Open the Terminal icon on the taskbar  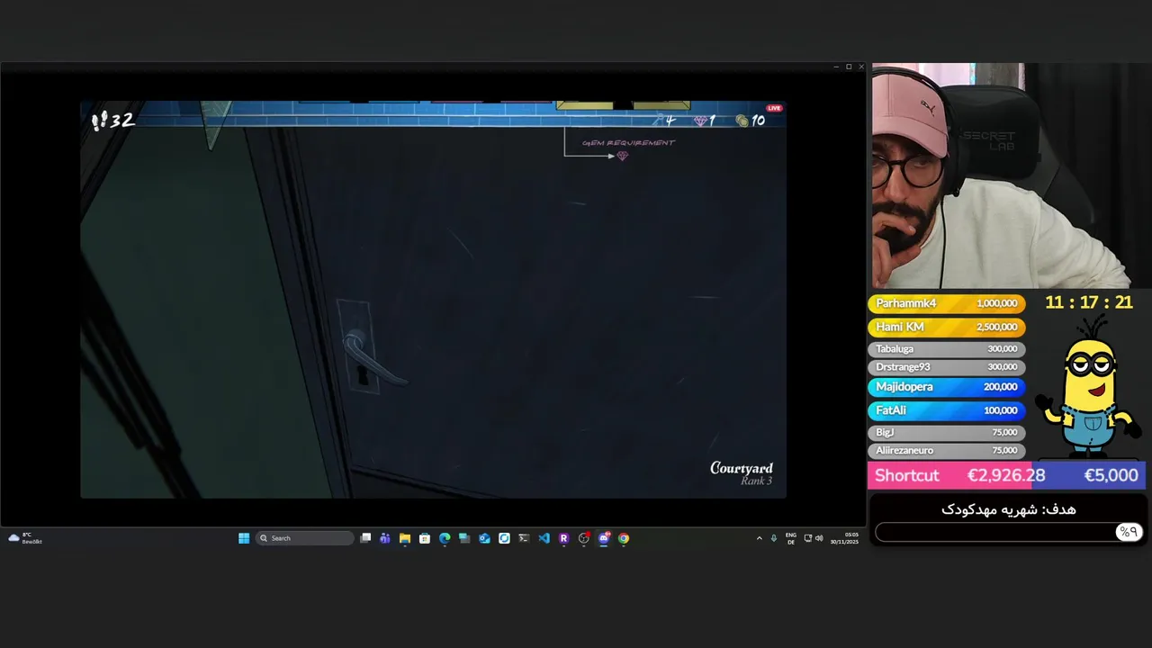click(x=524, y=538)
